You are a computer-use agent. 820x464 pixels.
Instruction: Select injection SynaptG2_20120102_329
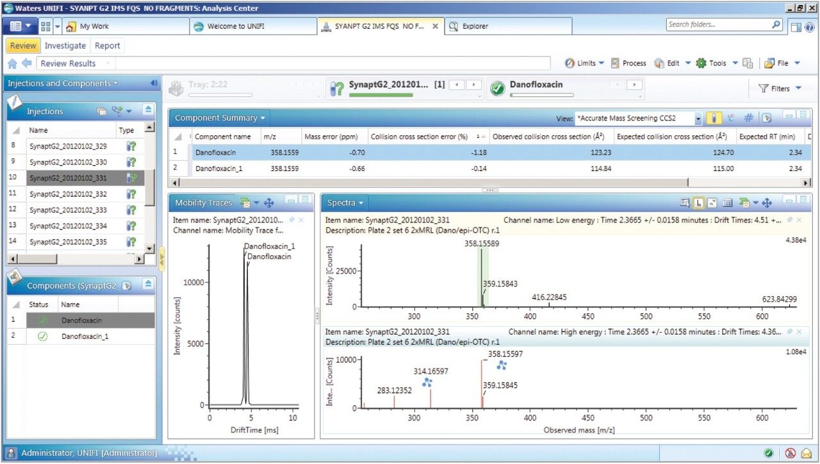pyautogui.click(x=68, y=146)
